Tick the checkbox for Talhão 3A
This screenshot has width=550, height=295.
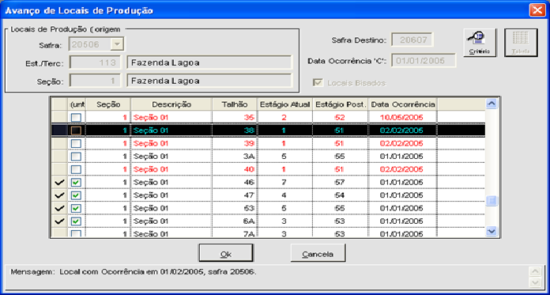[76, 157]
